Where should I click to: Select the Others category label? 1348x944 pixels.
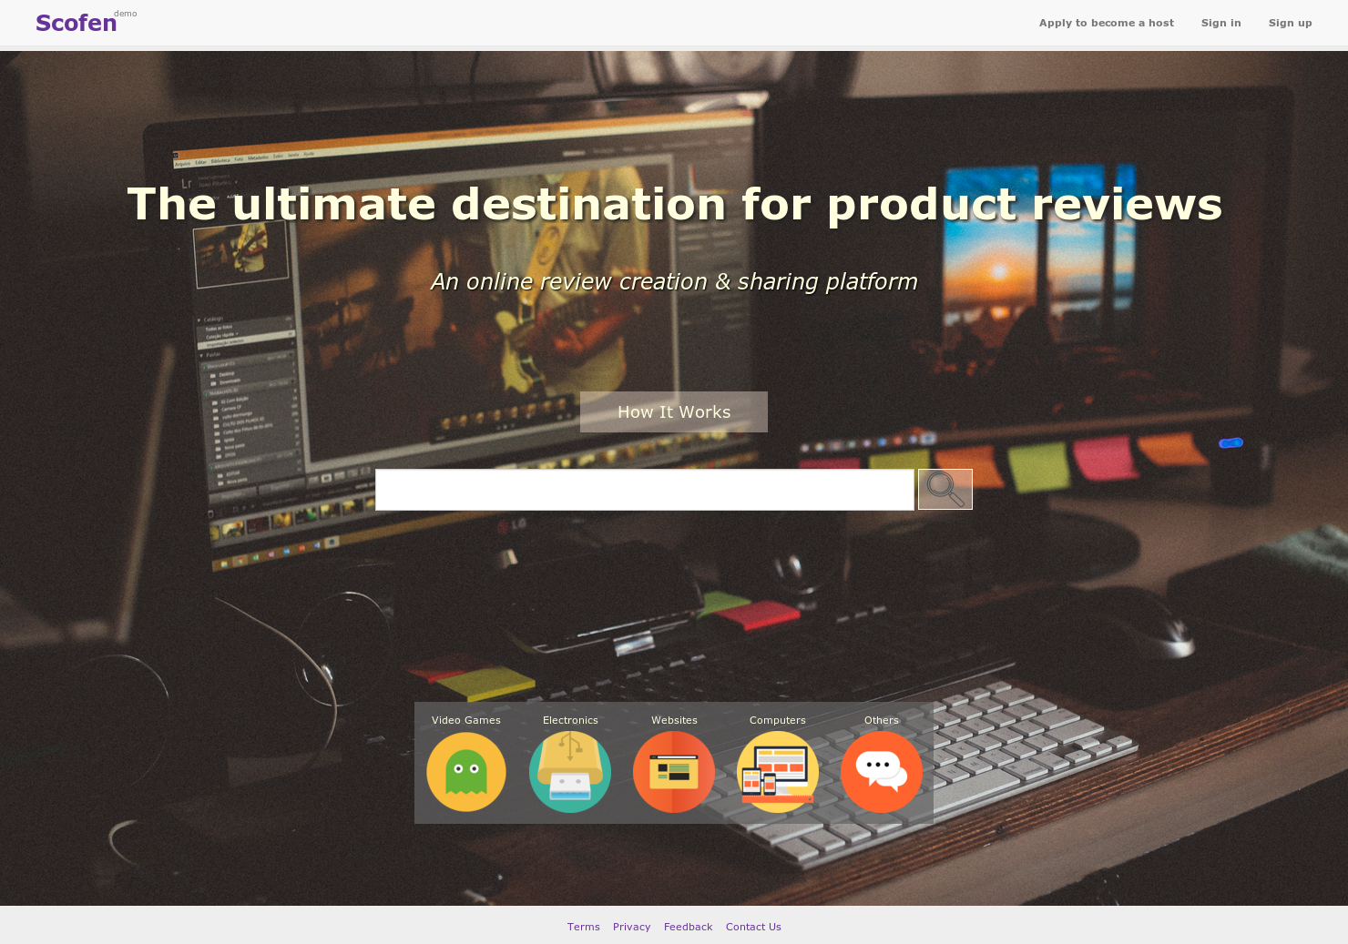point(882,720)
